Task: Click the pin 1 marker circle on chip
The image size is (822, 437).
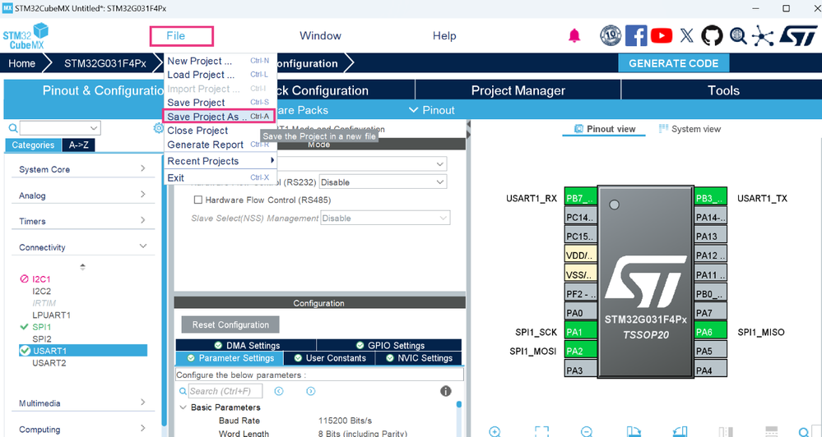Action: (615, 205)
